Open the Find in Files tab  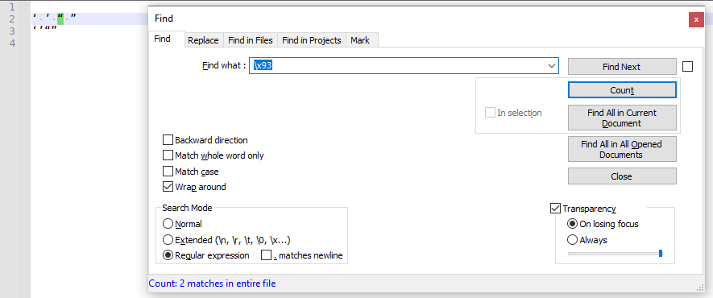(251, 40)
